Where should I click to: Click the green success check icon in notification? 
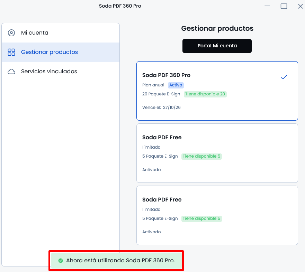tap(61, 261)
